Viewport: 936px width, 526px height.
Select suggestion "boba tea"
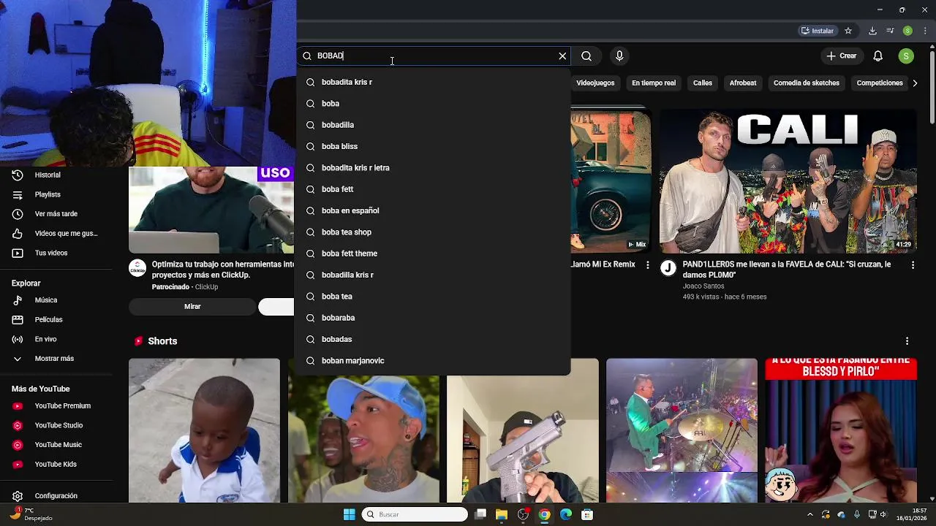[432, 296]
